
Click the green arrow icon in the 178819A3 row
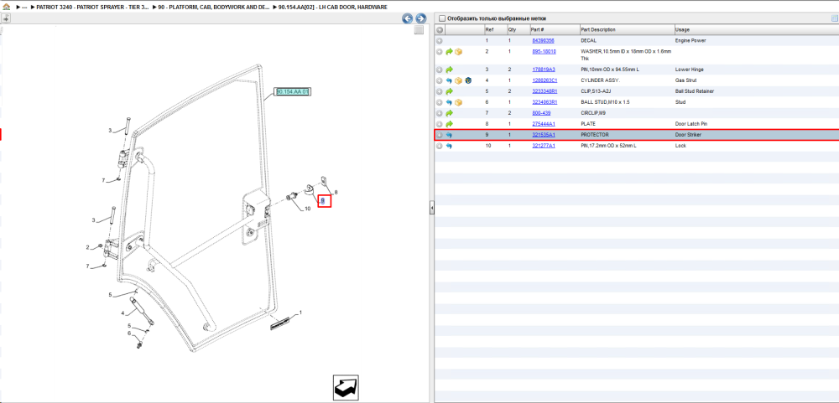click(449, 70)
